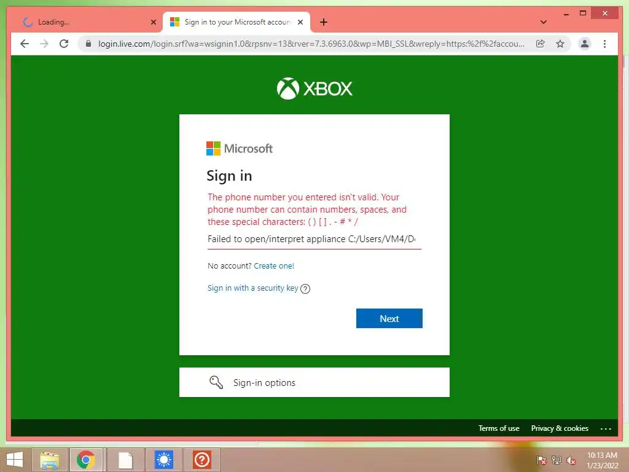Click the URL in the address bar

tap(311, 44)
